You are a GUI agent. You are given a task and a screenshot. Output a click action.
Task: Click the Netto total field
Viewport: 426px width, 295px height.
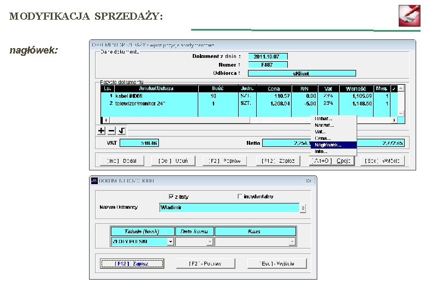point(287,143)
